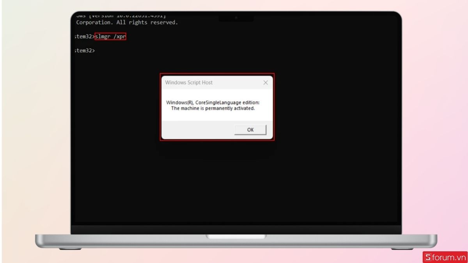The width and height of the screenshot is (468, 263).
Task: Select the 'slmgr /xpr' command text
Action: pos(111,37)
